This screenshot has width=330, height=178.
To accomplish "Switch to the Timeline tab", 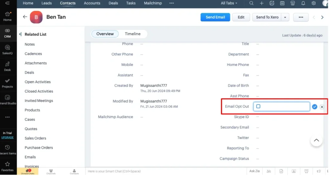I will click(132, 34).
